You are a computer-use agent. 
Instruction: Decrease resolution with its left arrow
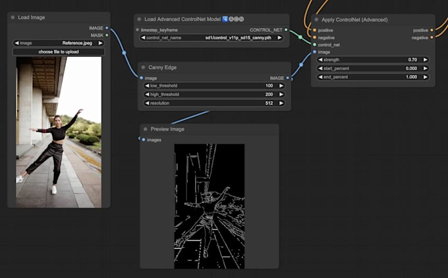pyautogui.click(x=147, y=103)
